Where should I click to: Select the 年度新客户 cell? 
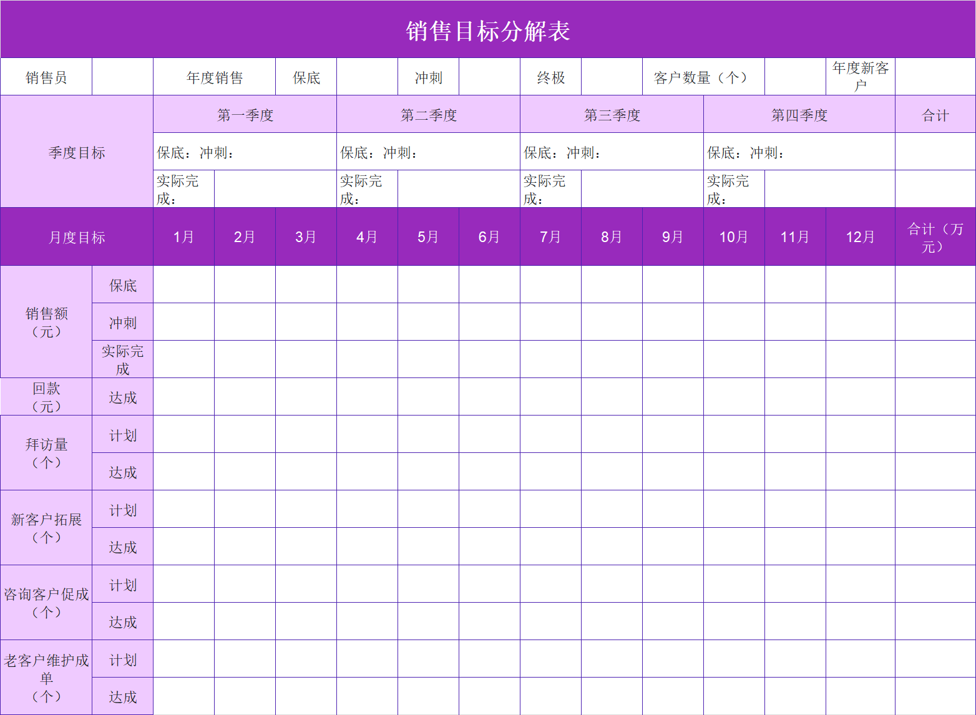click(x=860, y=76)
